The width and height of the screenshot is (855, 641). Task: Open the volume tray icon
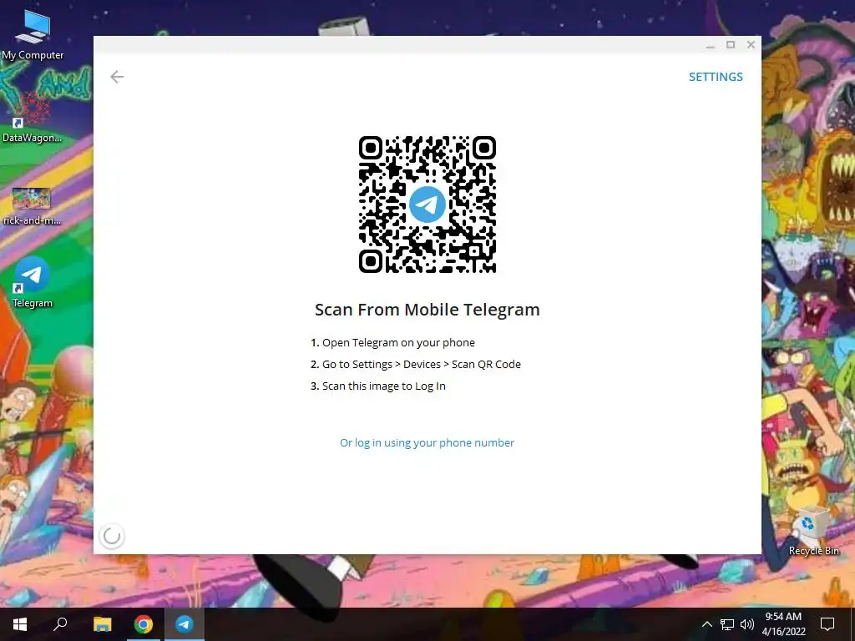[747, 624]
